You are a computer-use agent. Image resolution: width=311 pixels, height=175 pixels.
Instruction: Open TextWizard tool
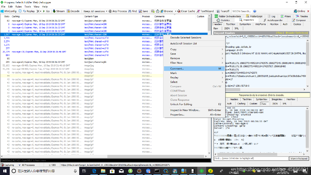pos(205,11)
